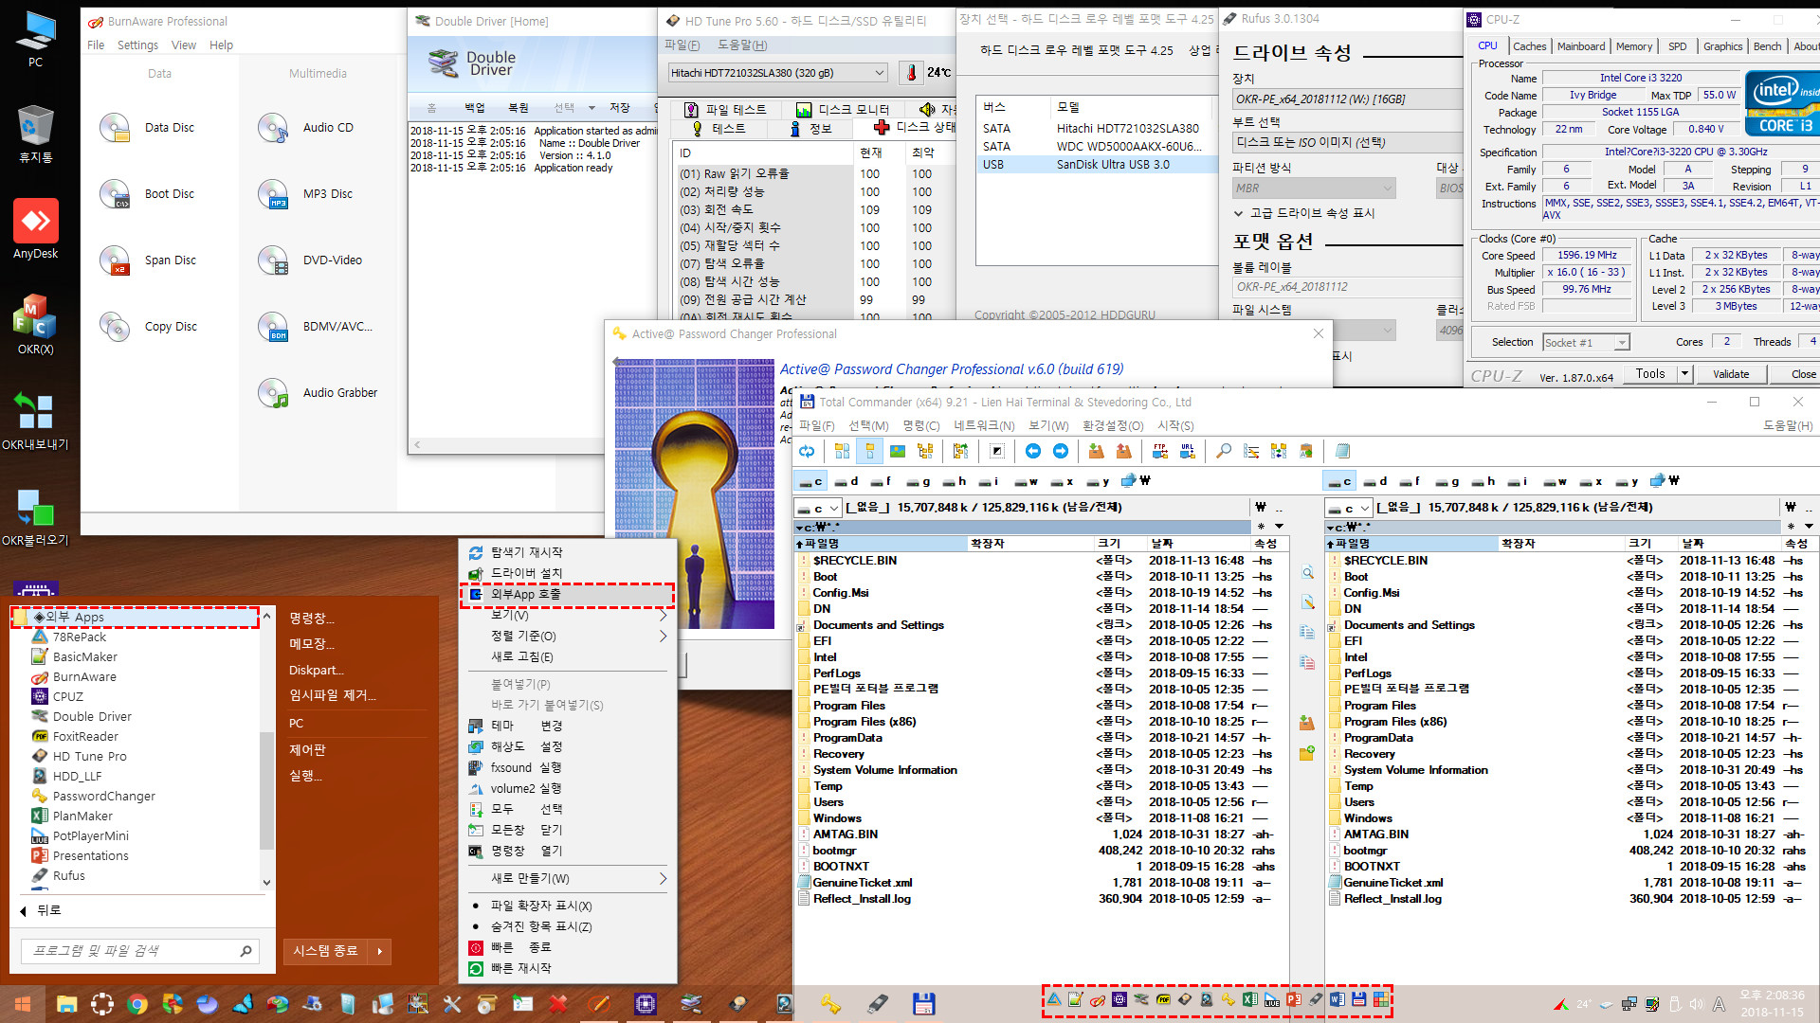Screen dimensions: 1820x1023
Task: Open 제어판 from the start menu
Action: coord(307,749)
